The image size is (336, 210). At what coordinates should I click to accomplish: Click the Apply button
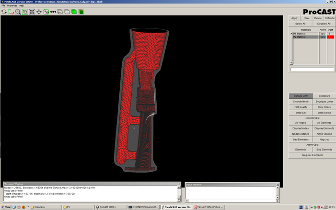pyautogui.click(x=294, y=18)
